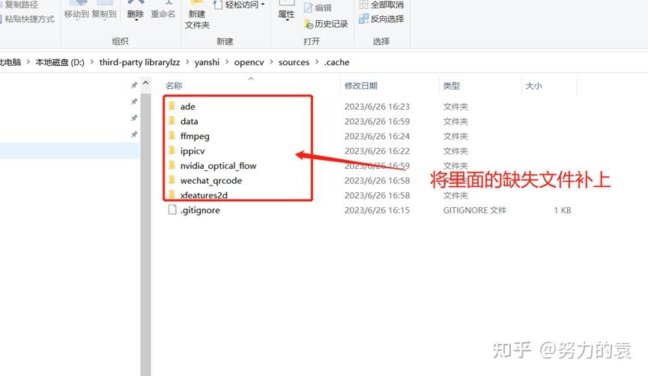Select the ffmpeg folder name
Screen dimensions: 648x376
(195, 136)
